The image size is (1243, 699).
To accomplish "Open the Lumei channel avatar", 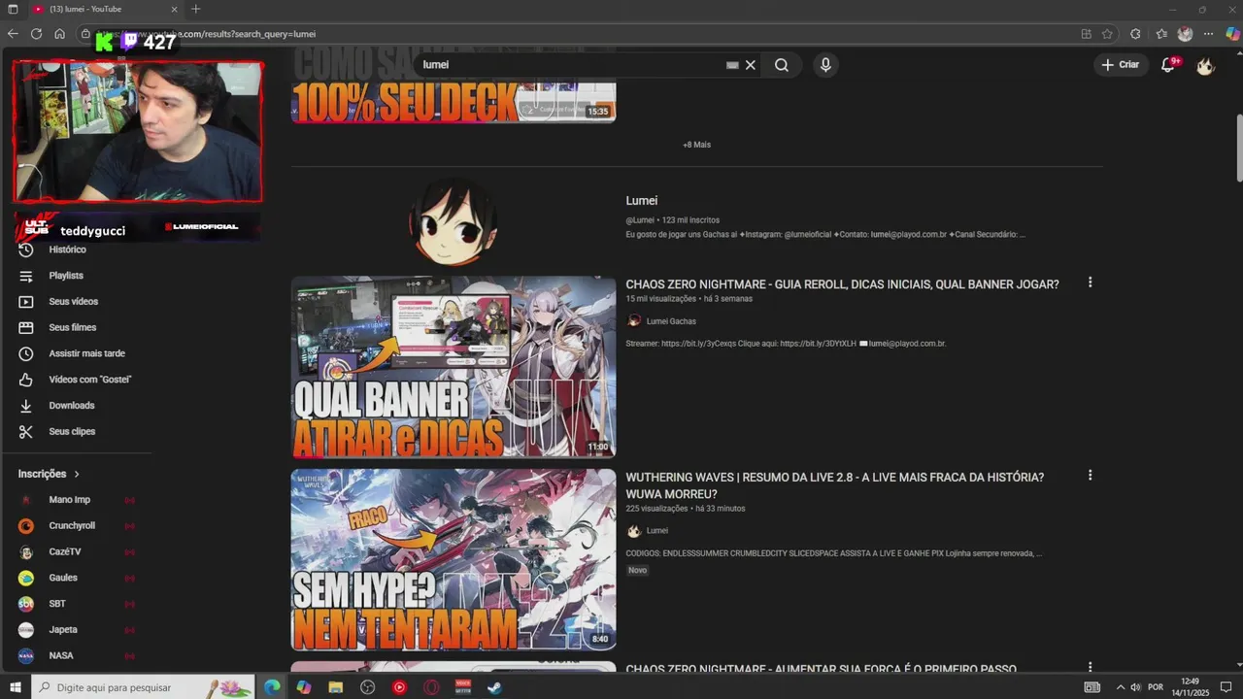I will pos(454,222).
